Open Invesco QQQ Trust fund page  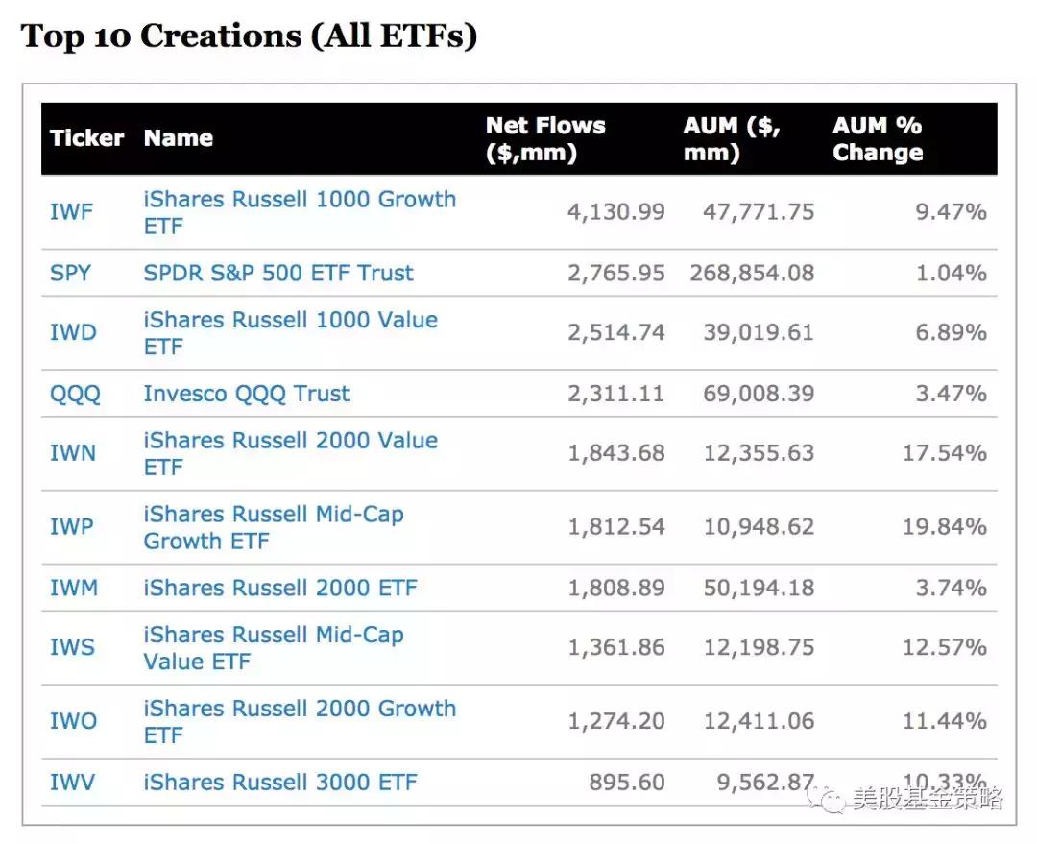(x=247, y=394)
